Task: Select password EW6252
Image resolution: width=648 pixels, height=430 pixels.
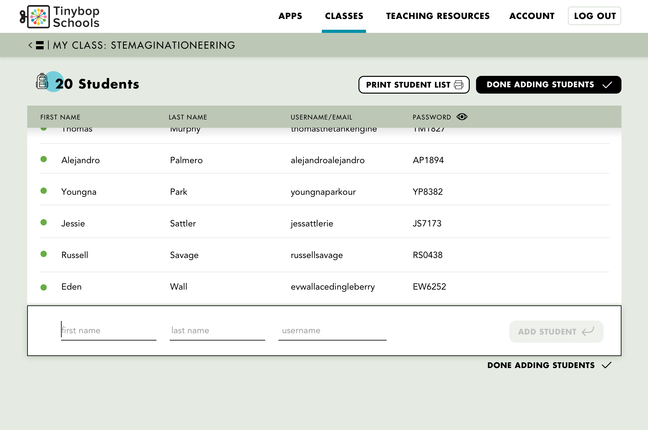Action: point(429,287)
